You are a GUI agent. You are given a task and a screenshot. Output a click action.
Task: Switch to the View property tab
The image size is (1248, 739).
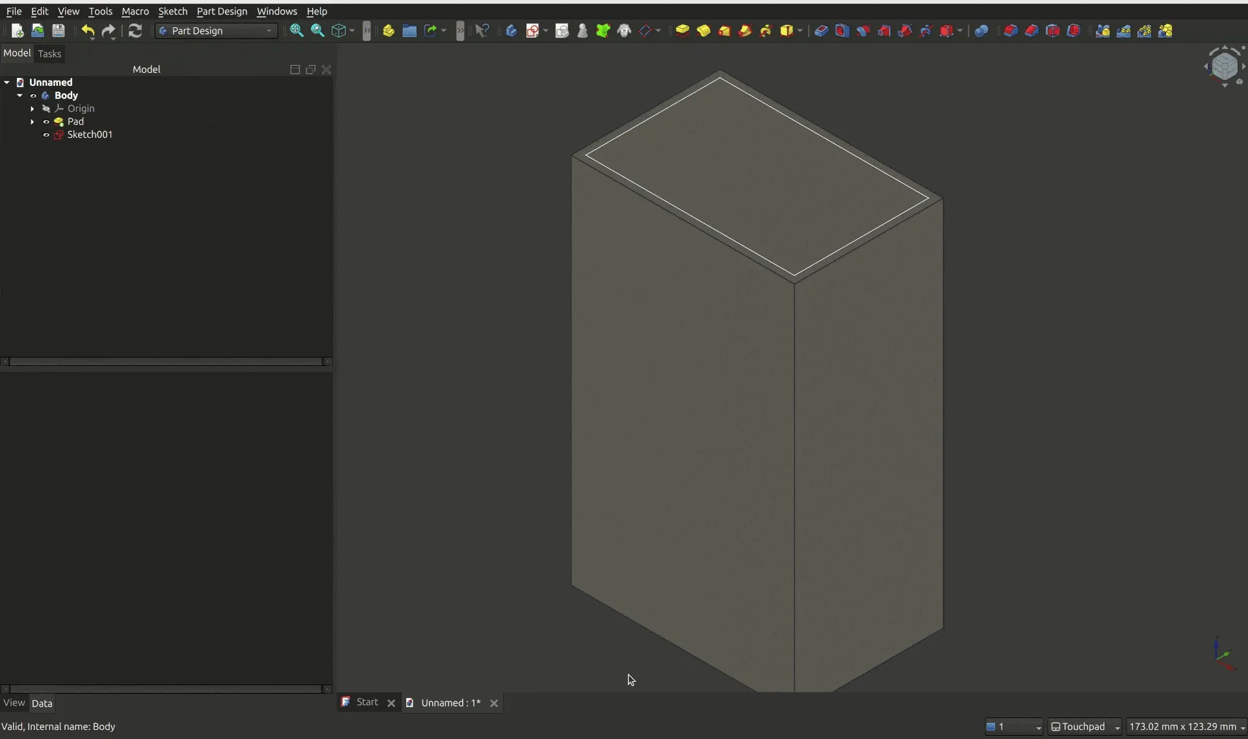click(14, 703)
